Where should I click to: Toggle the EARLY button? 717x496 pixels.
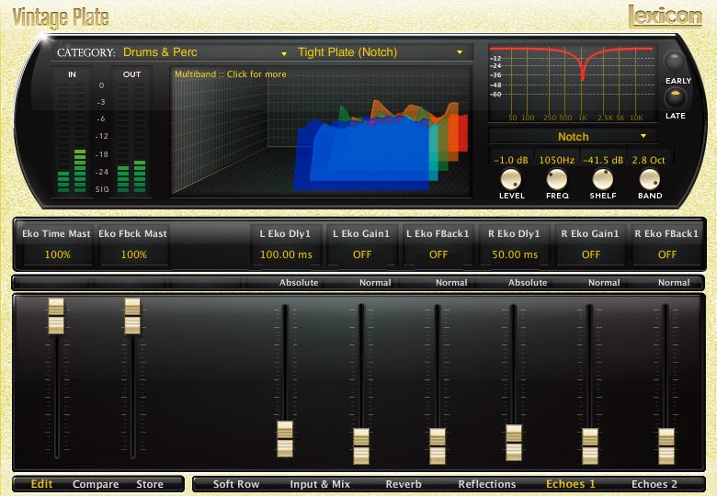(676, 62)
